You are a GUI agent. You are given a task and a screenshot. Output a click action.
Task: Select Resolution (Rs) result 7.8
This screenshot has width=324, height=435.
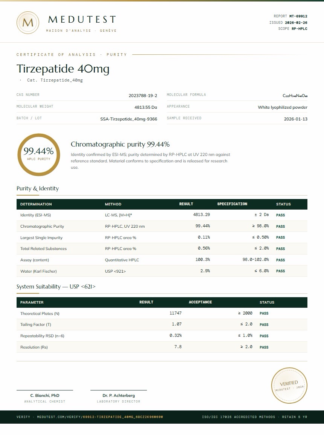tap(178, 347)
